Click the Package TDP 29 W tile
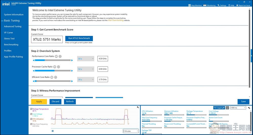The width and height of the screenshot is (253, 135). (152, 132)
